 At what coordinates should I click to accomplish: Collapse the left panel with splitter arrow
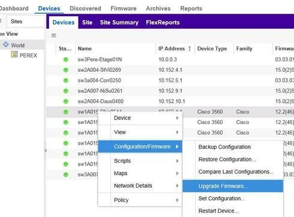[46, 151]
